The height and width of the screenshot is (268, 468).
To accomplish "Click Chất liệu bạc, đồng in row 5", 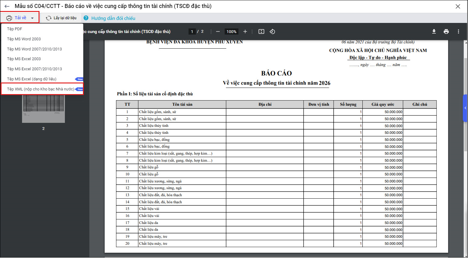I will [154, 140].
